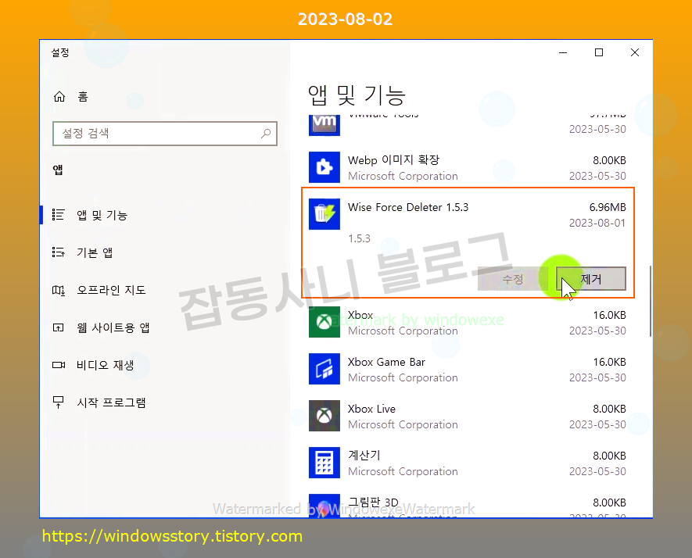This screenshot has height=558, width=692.
Task: Open 오프라인 지도 settings page
Action: (111, 290)
